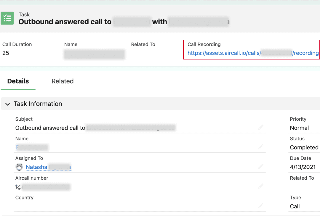Click the green Task checklist icon
Viewport: 320px width, 216px height.
(7, 18)
